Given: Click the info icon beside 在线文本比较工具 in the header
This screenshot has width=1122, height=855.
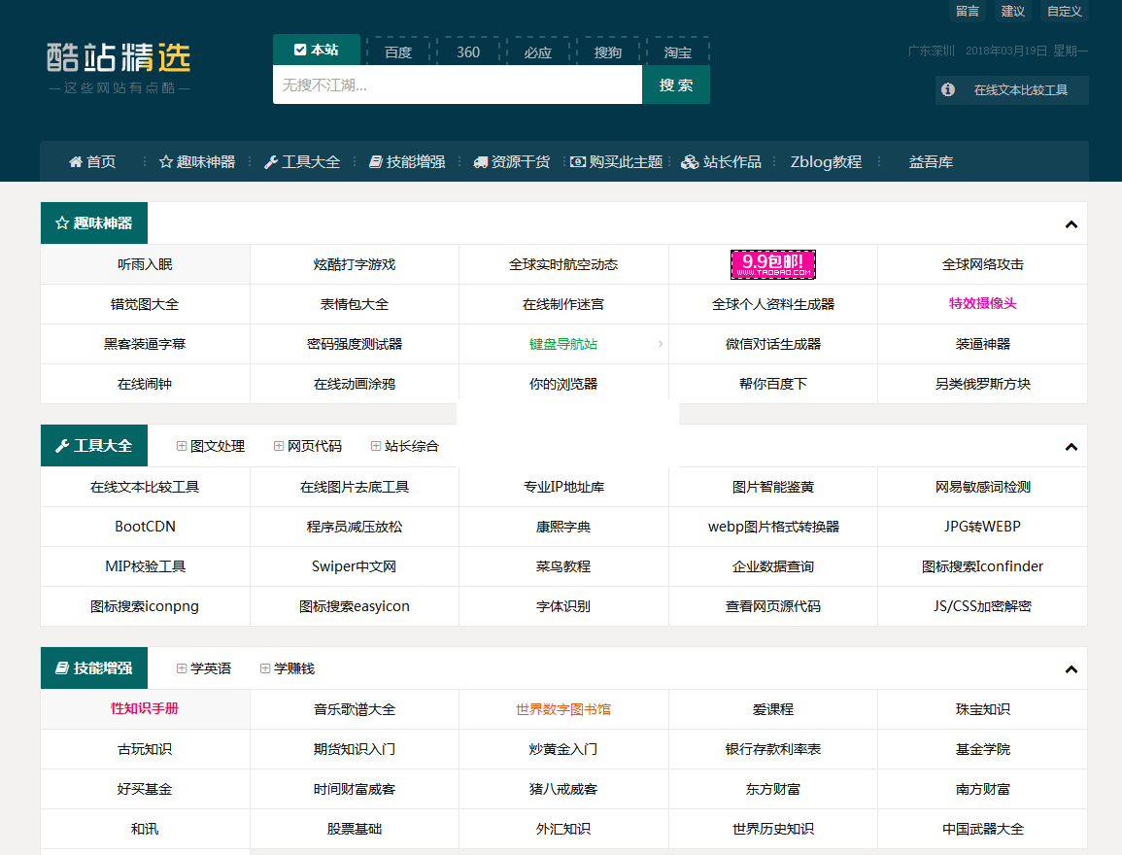Looking at the screenshot, I should (x=948, y=90).
